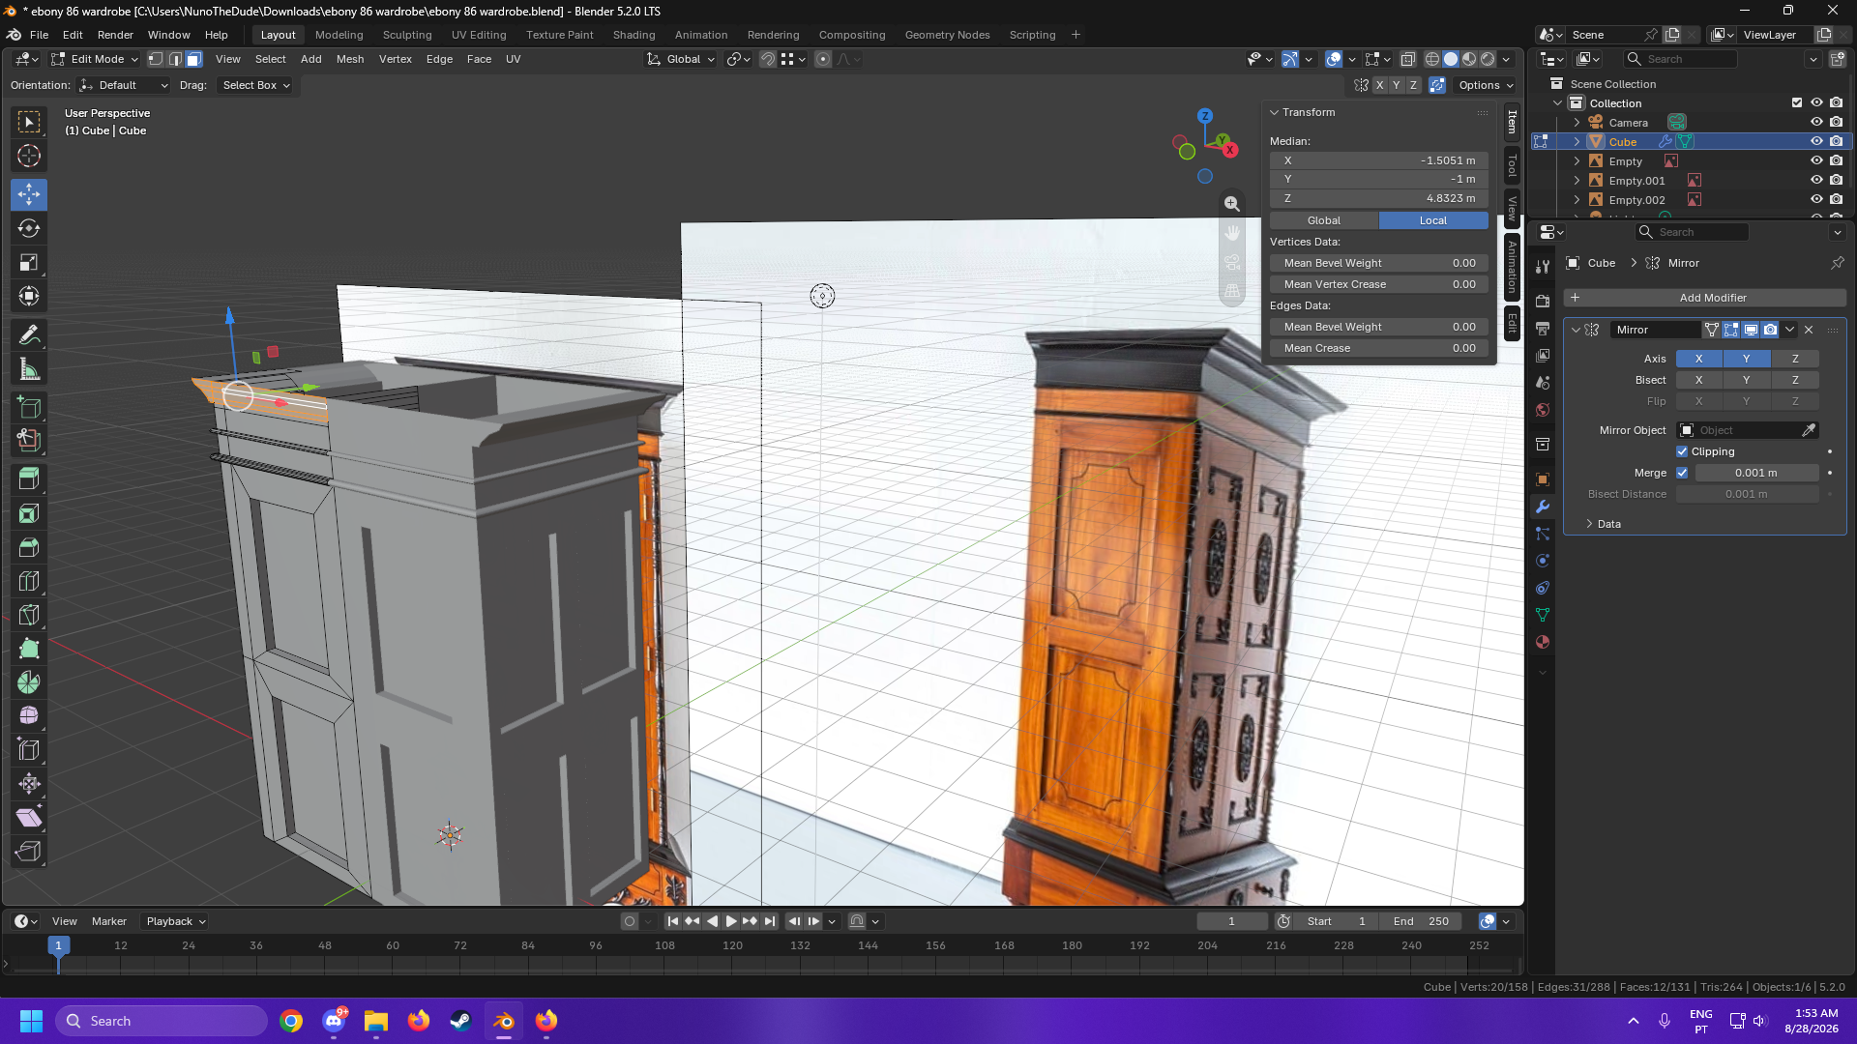Switch Median coordinates to Global
The height and width of the screenshot is (1044, 1857).
click(x=1324, y=220)
